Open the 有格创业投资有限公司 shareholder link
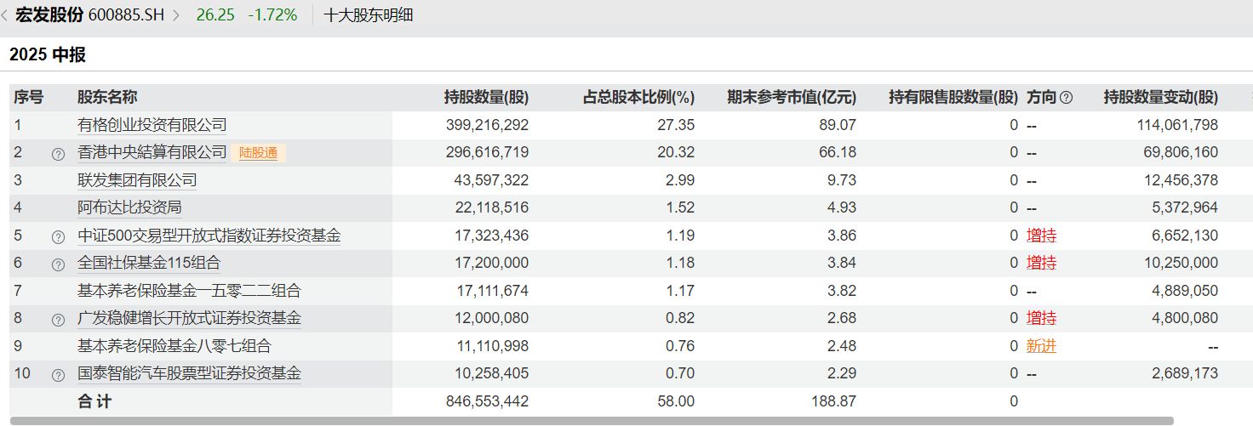The width and height of the screenshot is (1253, 426). [x=152, y=125]
